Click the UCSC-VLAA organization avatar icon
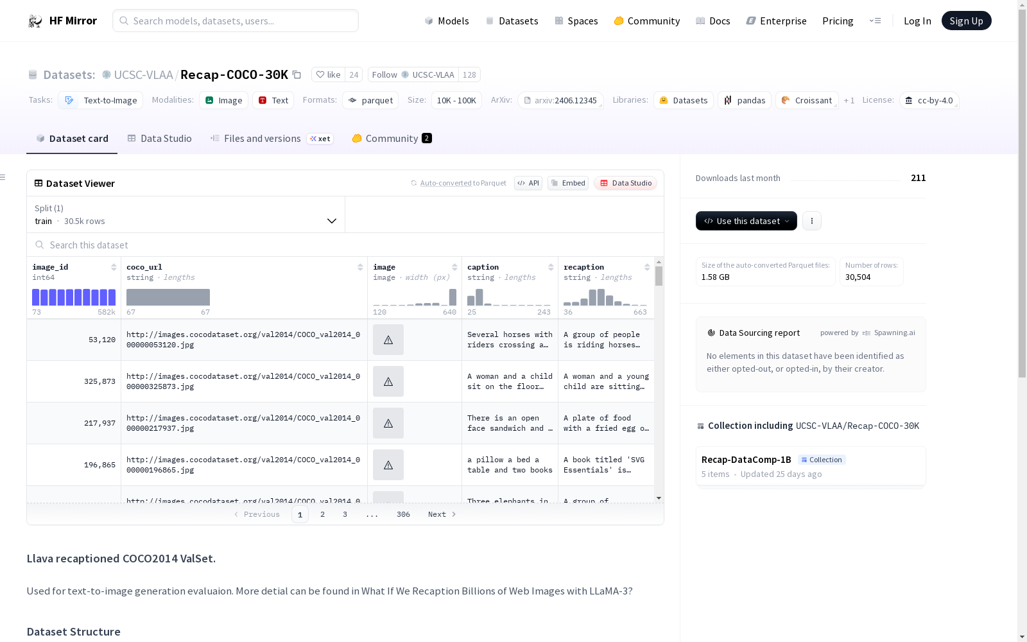Screen dimensions: 1027x642 click(x=107, y=74)
